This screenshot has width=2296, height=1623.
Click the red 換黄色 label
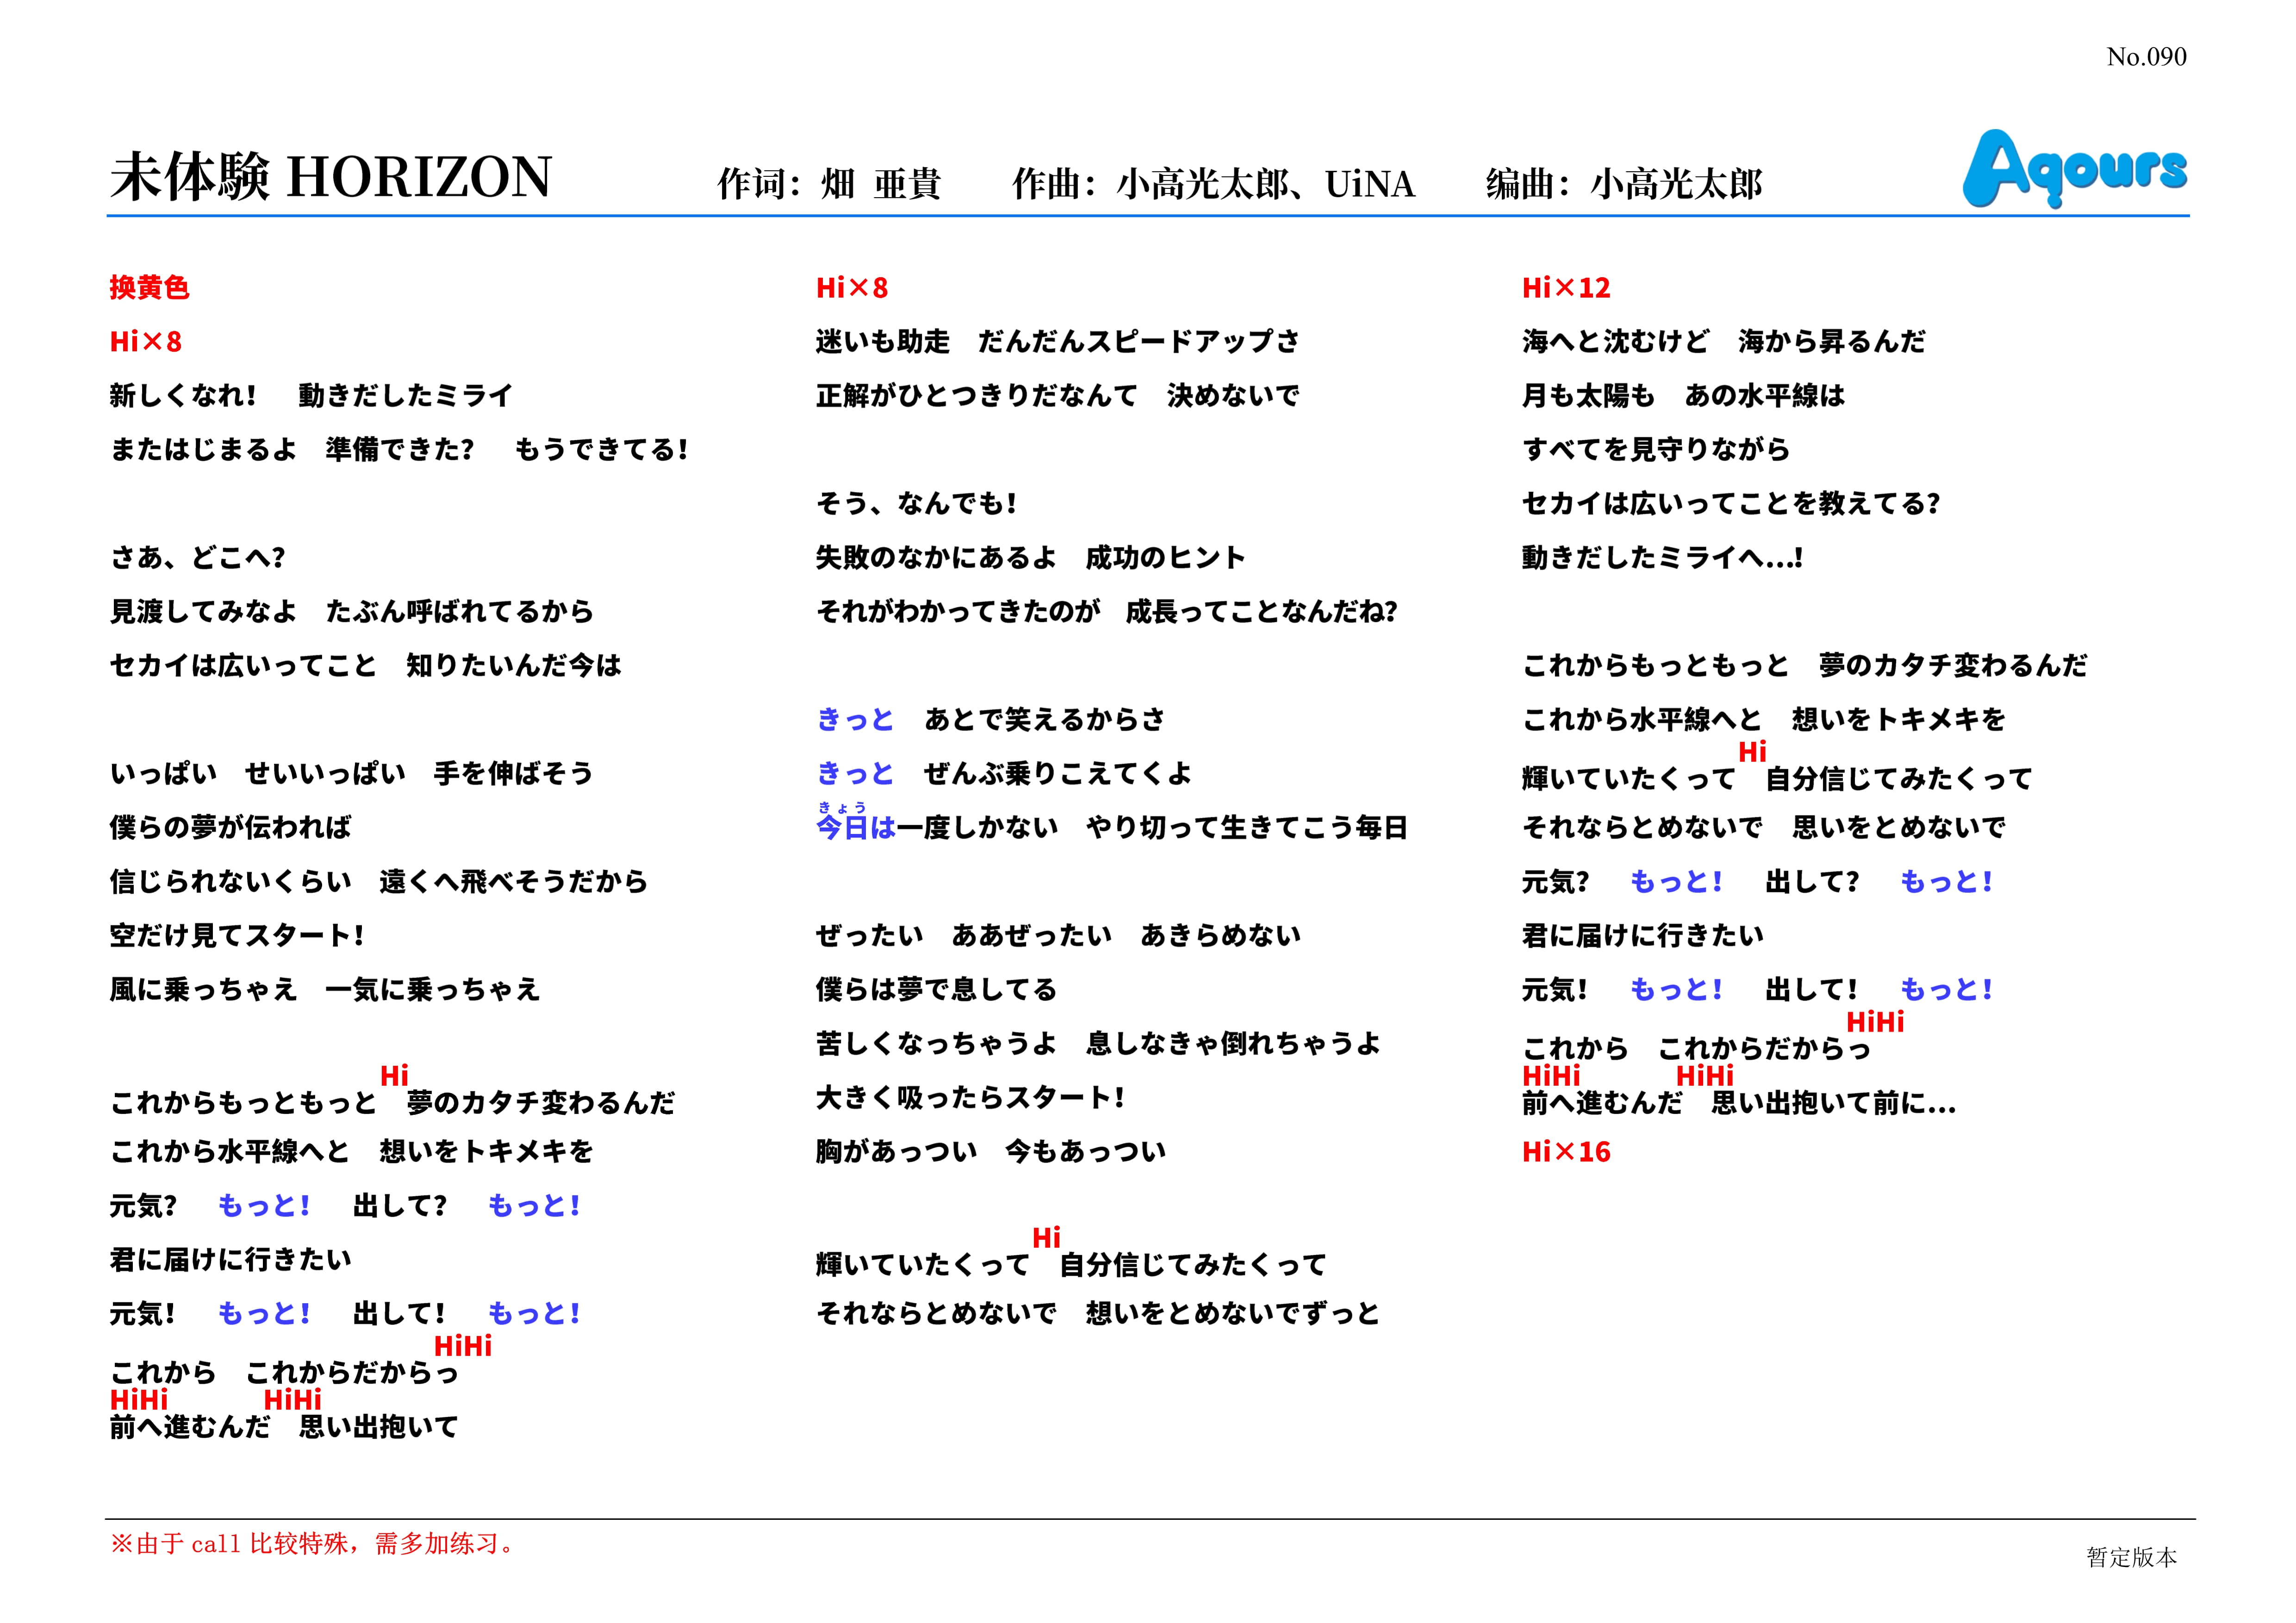point(149,288)
